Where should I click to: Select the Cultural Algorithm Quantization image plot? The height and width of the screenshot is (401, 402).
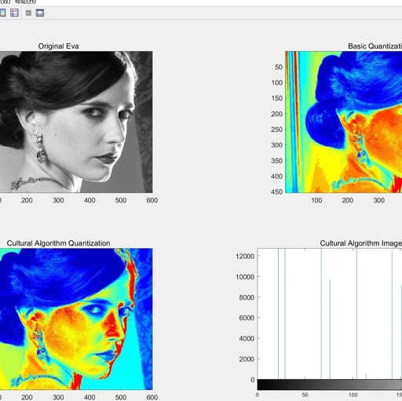(x=76, y=319)
